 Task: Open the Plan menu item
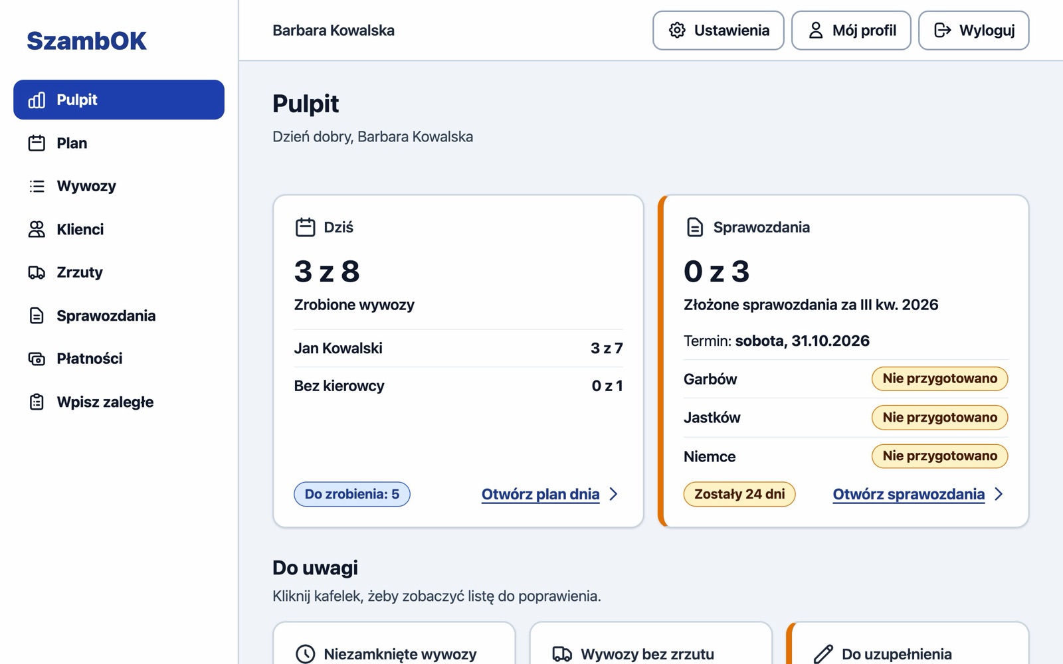coord(119,143)
